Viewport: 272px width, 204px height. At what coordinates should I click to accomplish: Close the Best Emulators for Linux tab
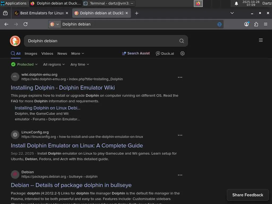tap(67, 13)
